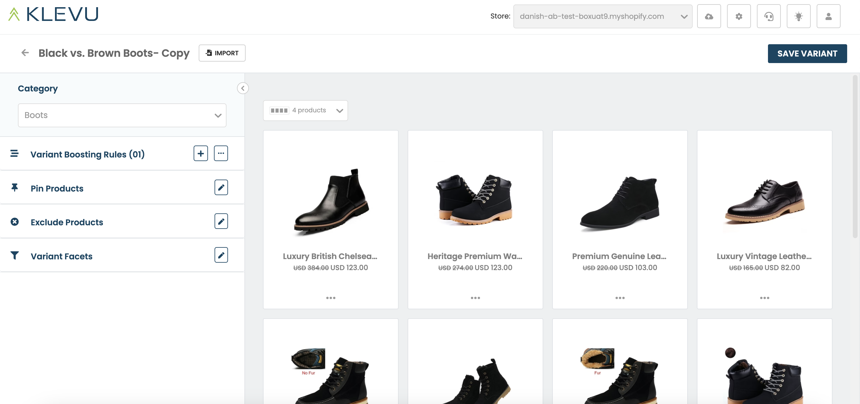
Task: Click the Luxury British Chelsea title
Action: point(330,256)
